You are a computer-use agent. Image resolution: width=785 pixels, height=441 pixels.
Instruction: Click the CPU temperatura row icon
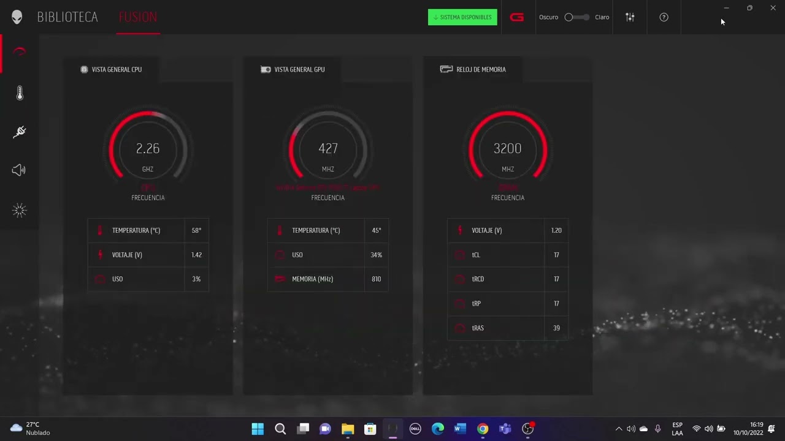click(x=100, y=230)
